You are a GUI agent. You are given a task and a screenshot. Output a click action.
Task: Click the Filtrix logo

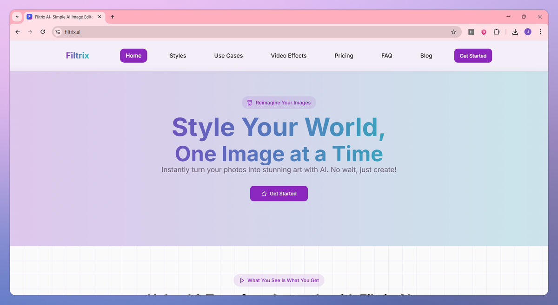pyautogui.click(x=78, y=56)
